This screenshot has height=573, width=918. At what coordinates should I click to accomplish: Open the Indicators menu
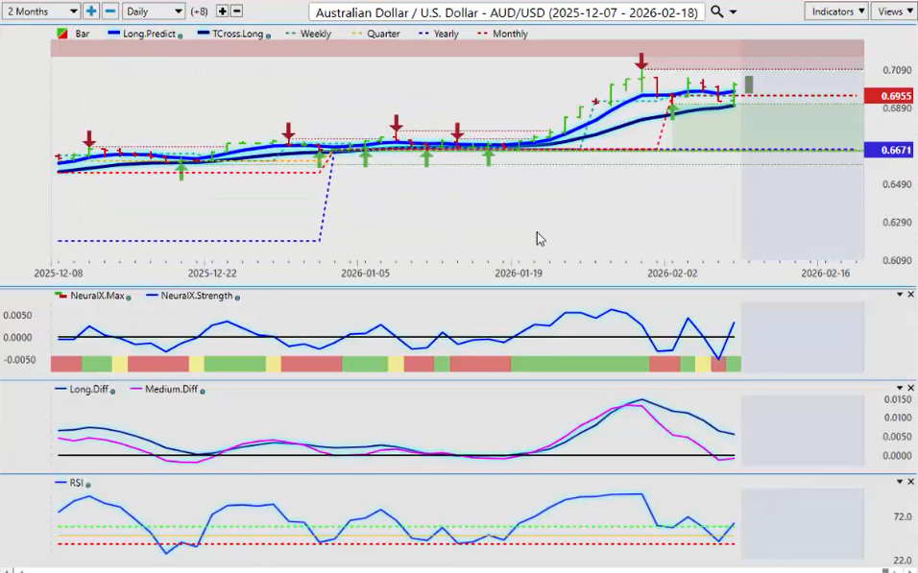coord(835,12)
